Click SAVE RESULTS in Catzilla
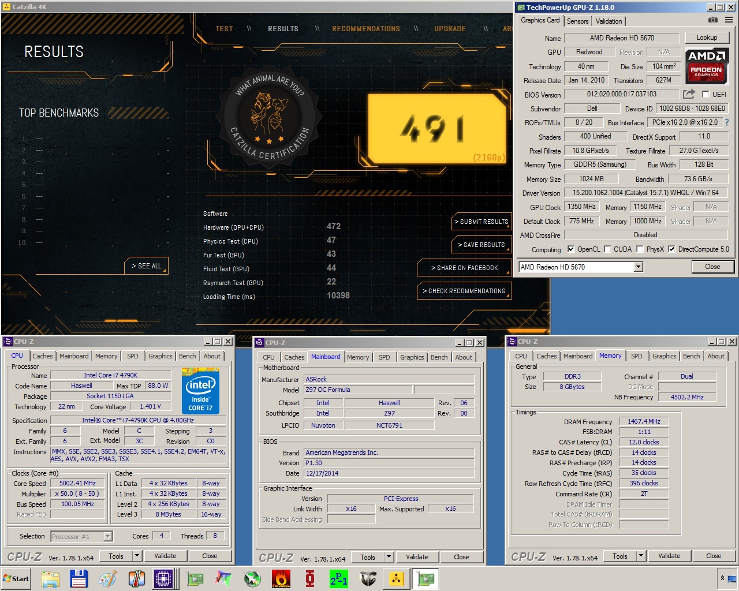The width and height of the screenshot is (739, 591). [482, 245]
